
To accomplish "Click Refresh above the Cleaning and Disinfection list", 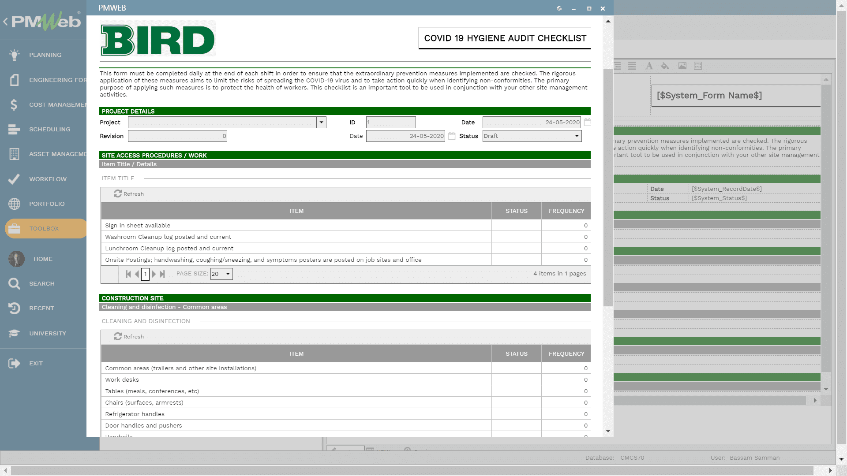I will click(128, 336).
